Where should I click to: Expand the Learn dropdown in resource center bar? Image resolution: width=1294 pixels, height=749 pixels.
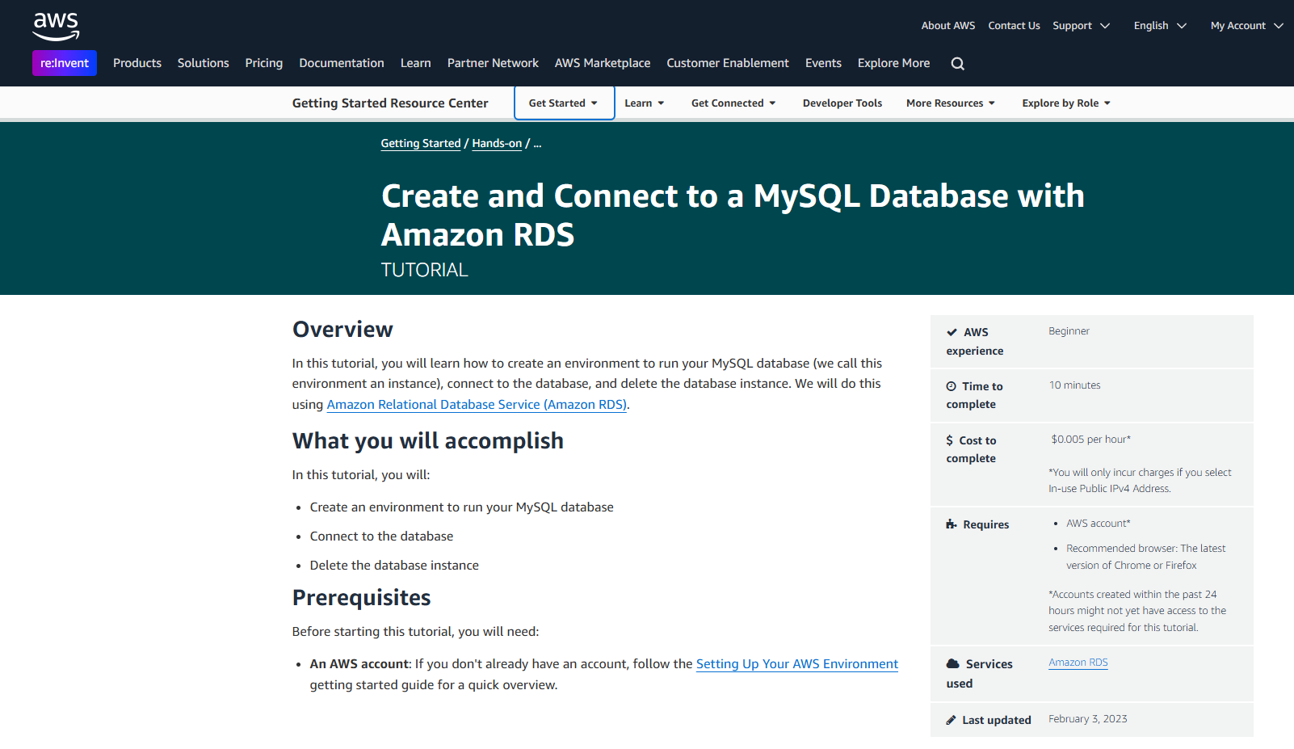click(x=645, y=103)
